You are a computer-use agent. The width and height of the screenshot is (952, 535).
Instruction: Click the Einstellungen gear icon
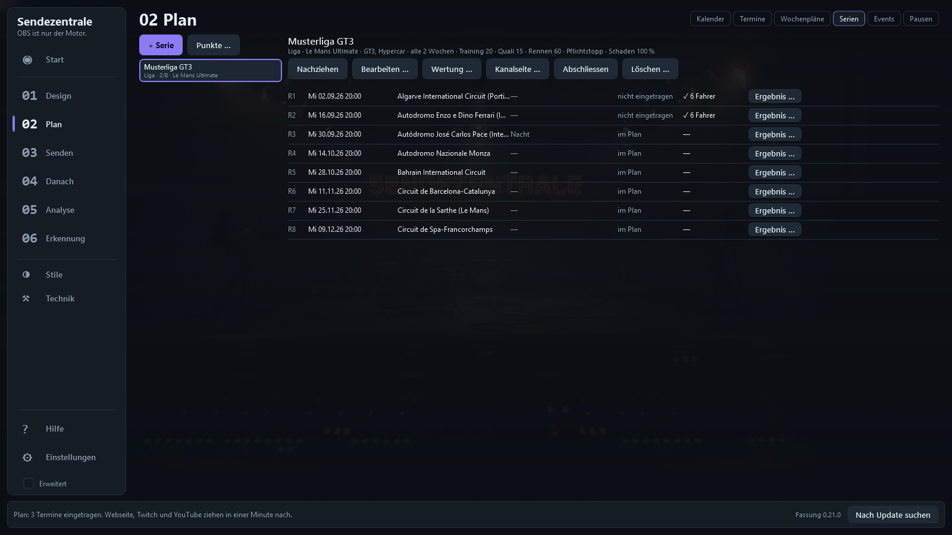pos(27,457)
